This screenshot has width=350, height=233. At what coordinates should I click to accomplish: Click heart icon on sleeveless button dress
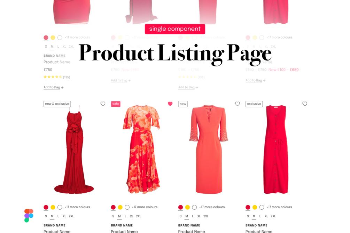click(x=305, y=104)
